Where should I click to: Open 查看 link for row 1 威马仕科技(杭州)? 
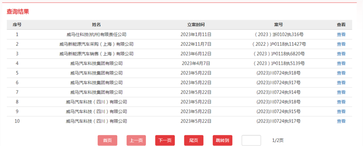pos(341,34)
